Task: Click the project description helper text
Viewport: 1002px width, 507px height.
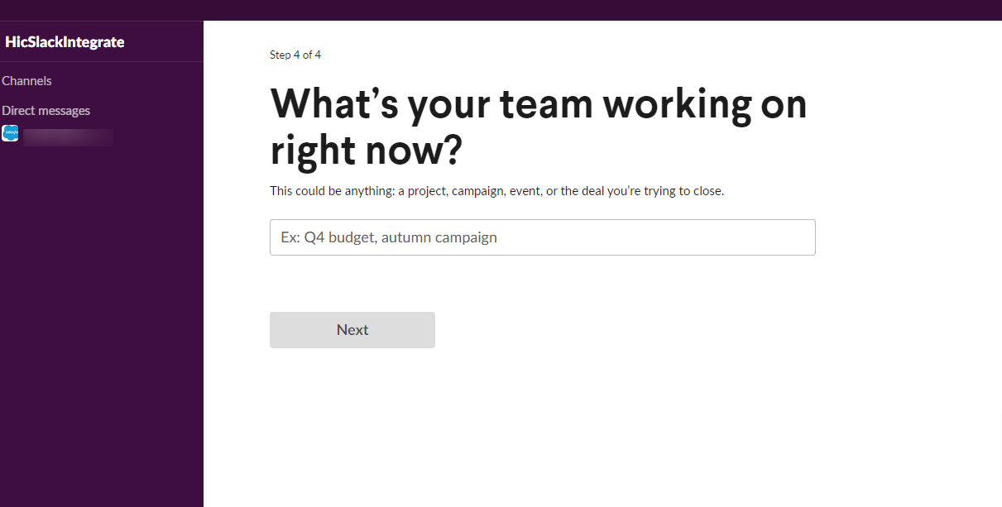Action: tap(496, 191)
